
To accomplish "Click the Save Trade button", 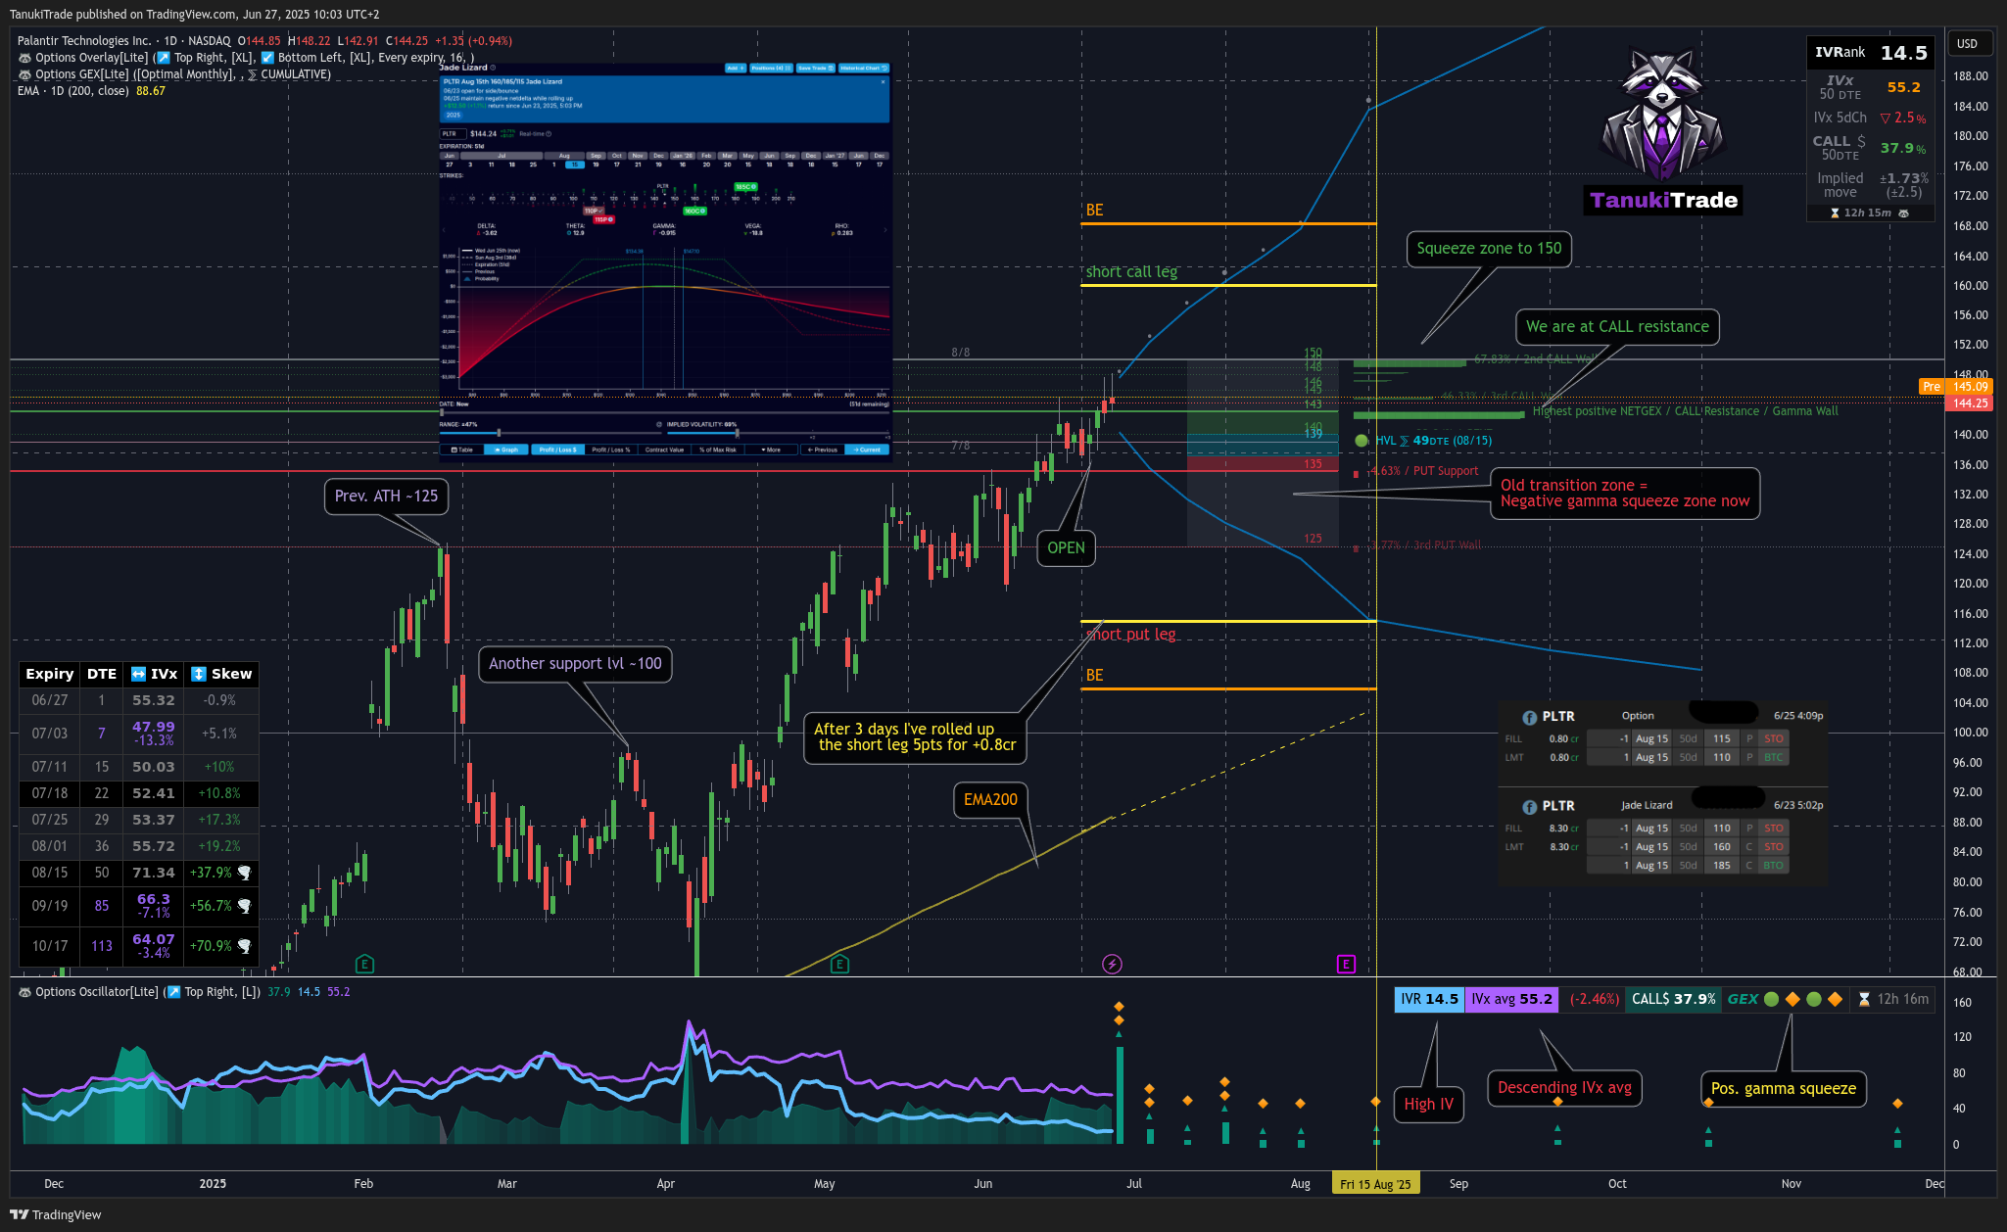I will tap(816, 68).
